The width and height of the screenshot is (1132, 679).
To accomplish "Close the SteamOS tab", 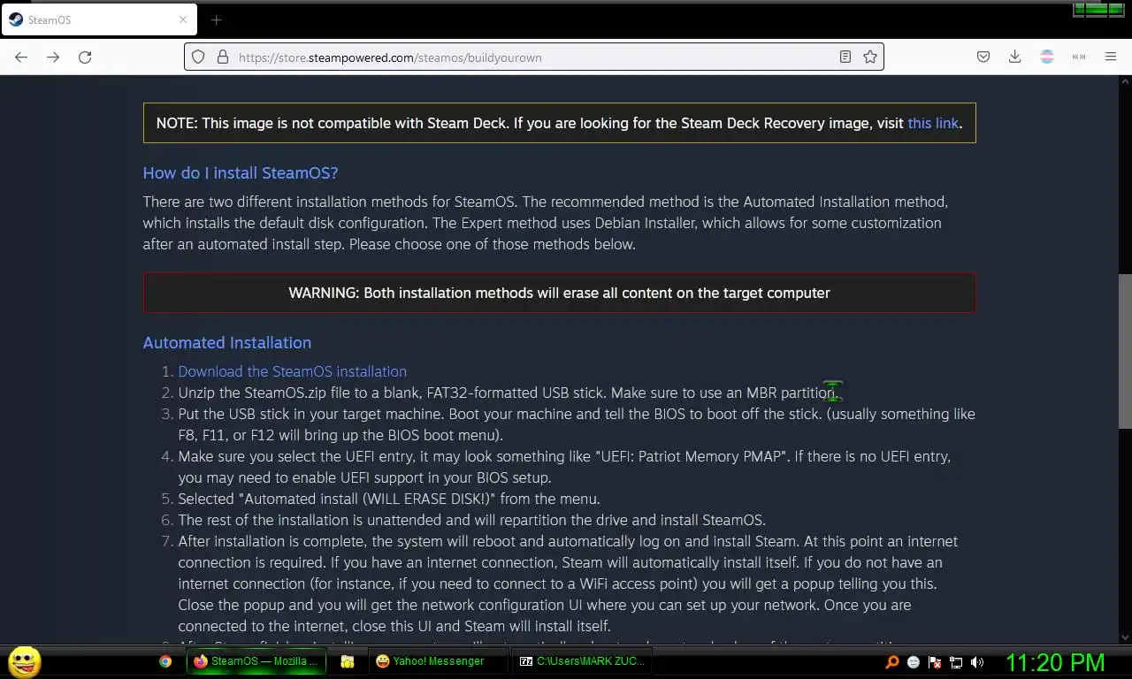I will 183,19.
